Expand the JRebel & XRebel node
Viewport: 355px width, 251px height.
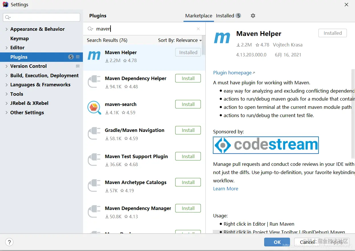pos(7,103)
